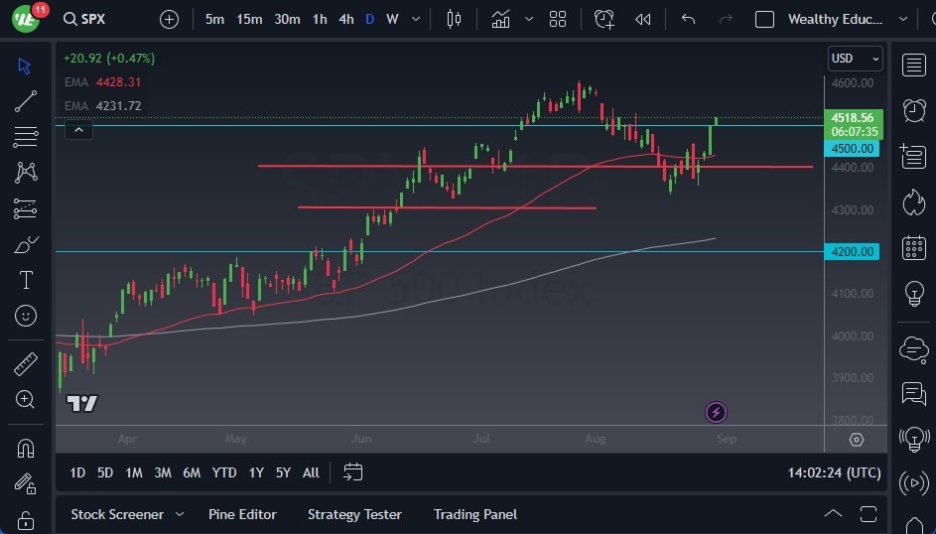The width and height of the screenshot is (936, 534).
Task: Open the create alert clock icon
Action: pos(603,19)
